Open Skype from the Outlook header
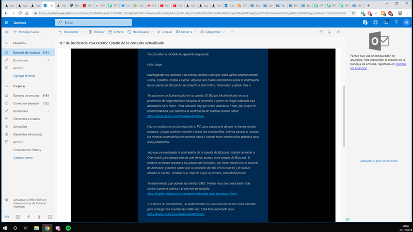Viewport: 413px width, 232px height. (x=365, y=23)
